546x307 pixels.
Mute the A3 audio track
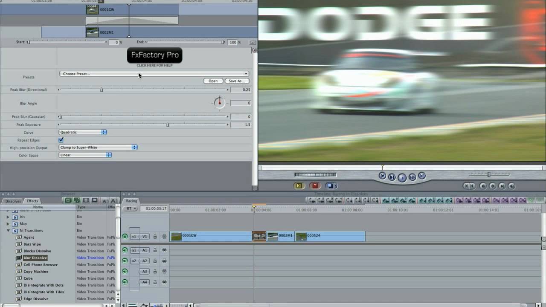coord(125,271)
